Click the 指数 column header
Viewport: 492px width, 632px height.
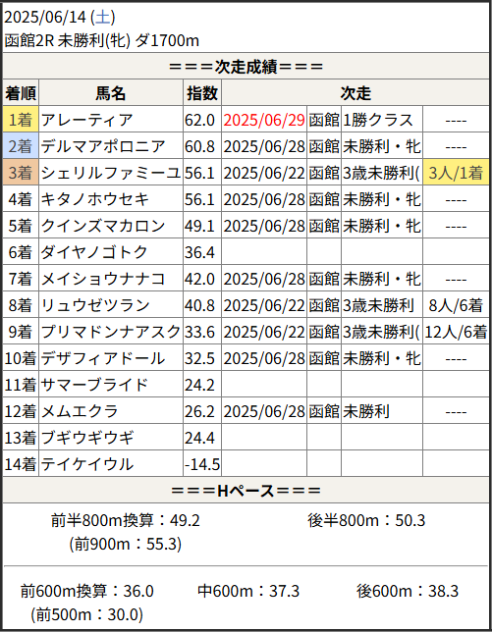pyautogui.click(x=202, y=93)
